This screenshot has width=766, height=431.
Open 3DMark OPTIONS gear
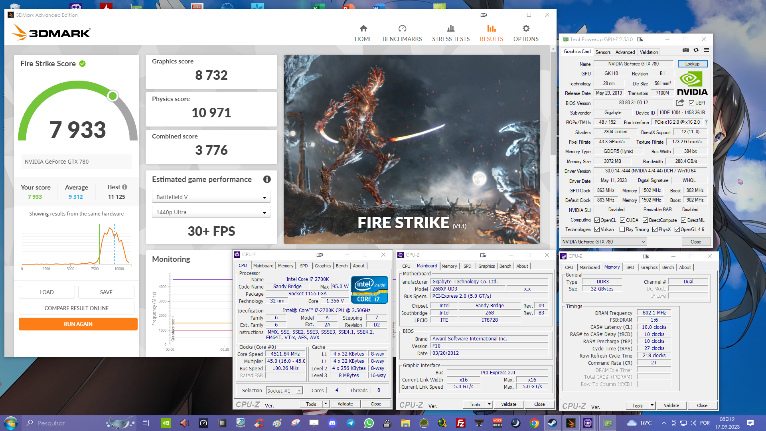(x=526, y=33)
